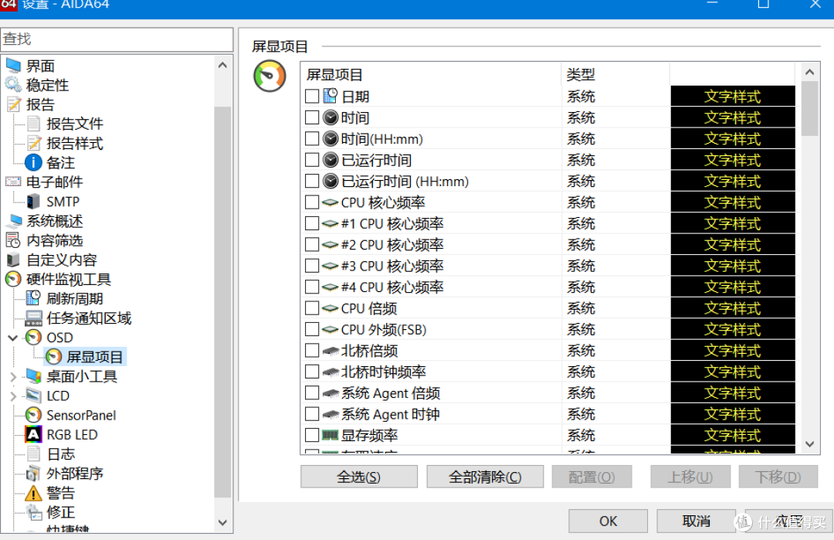Image resolution: width=834 pixels, height=540 pixels.
Task: Click the OK button
Action: pos(608,521)
